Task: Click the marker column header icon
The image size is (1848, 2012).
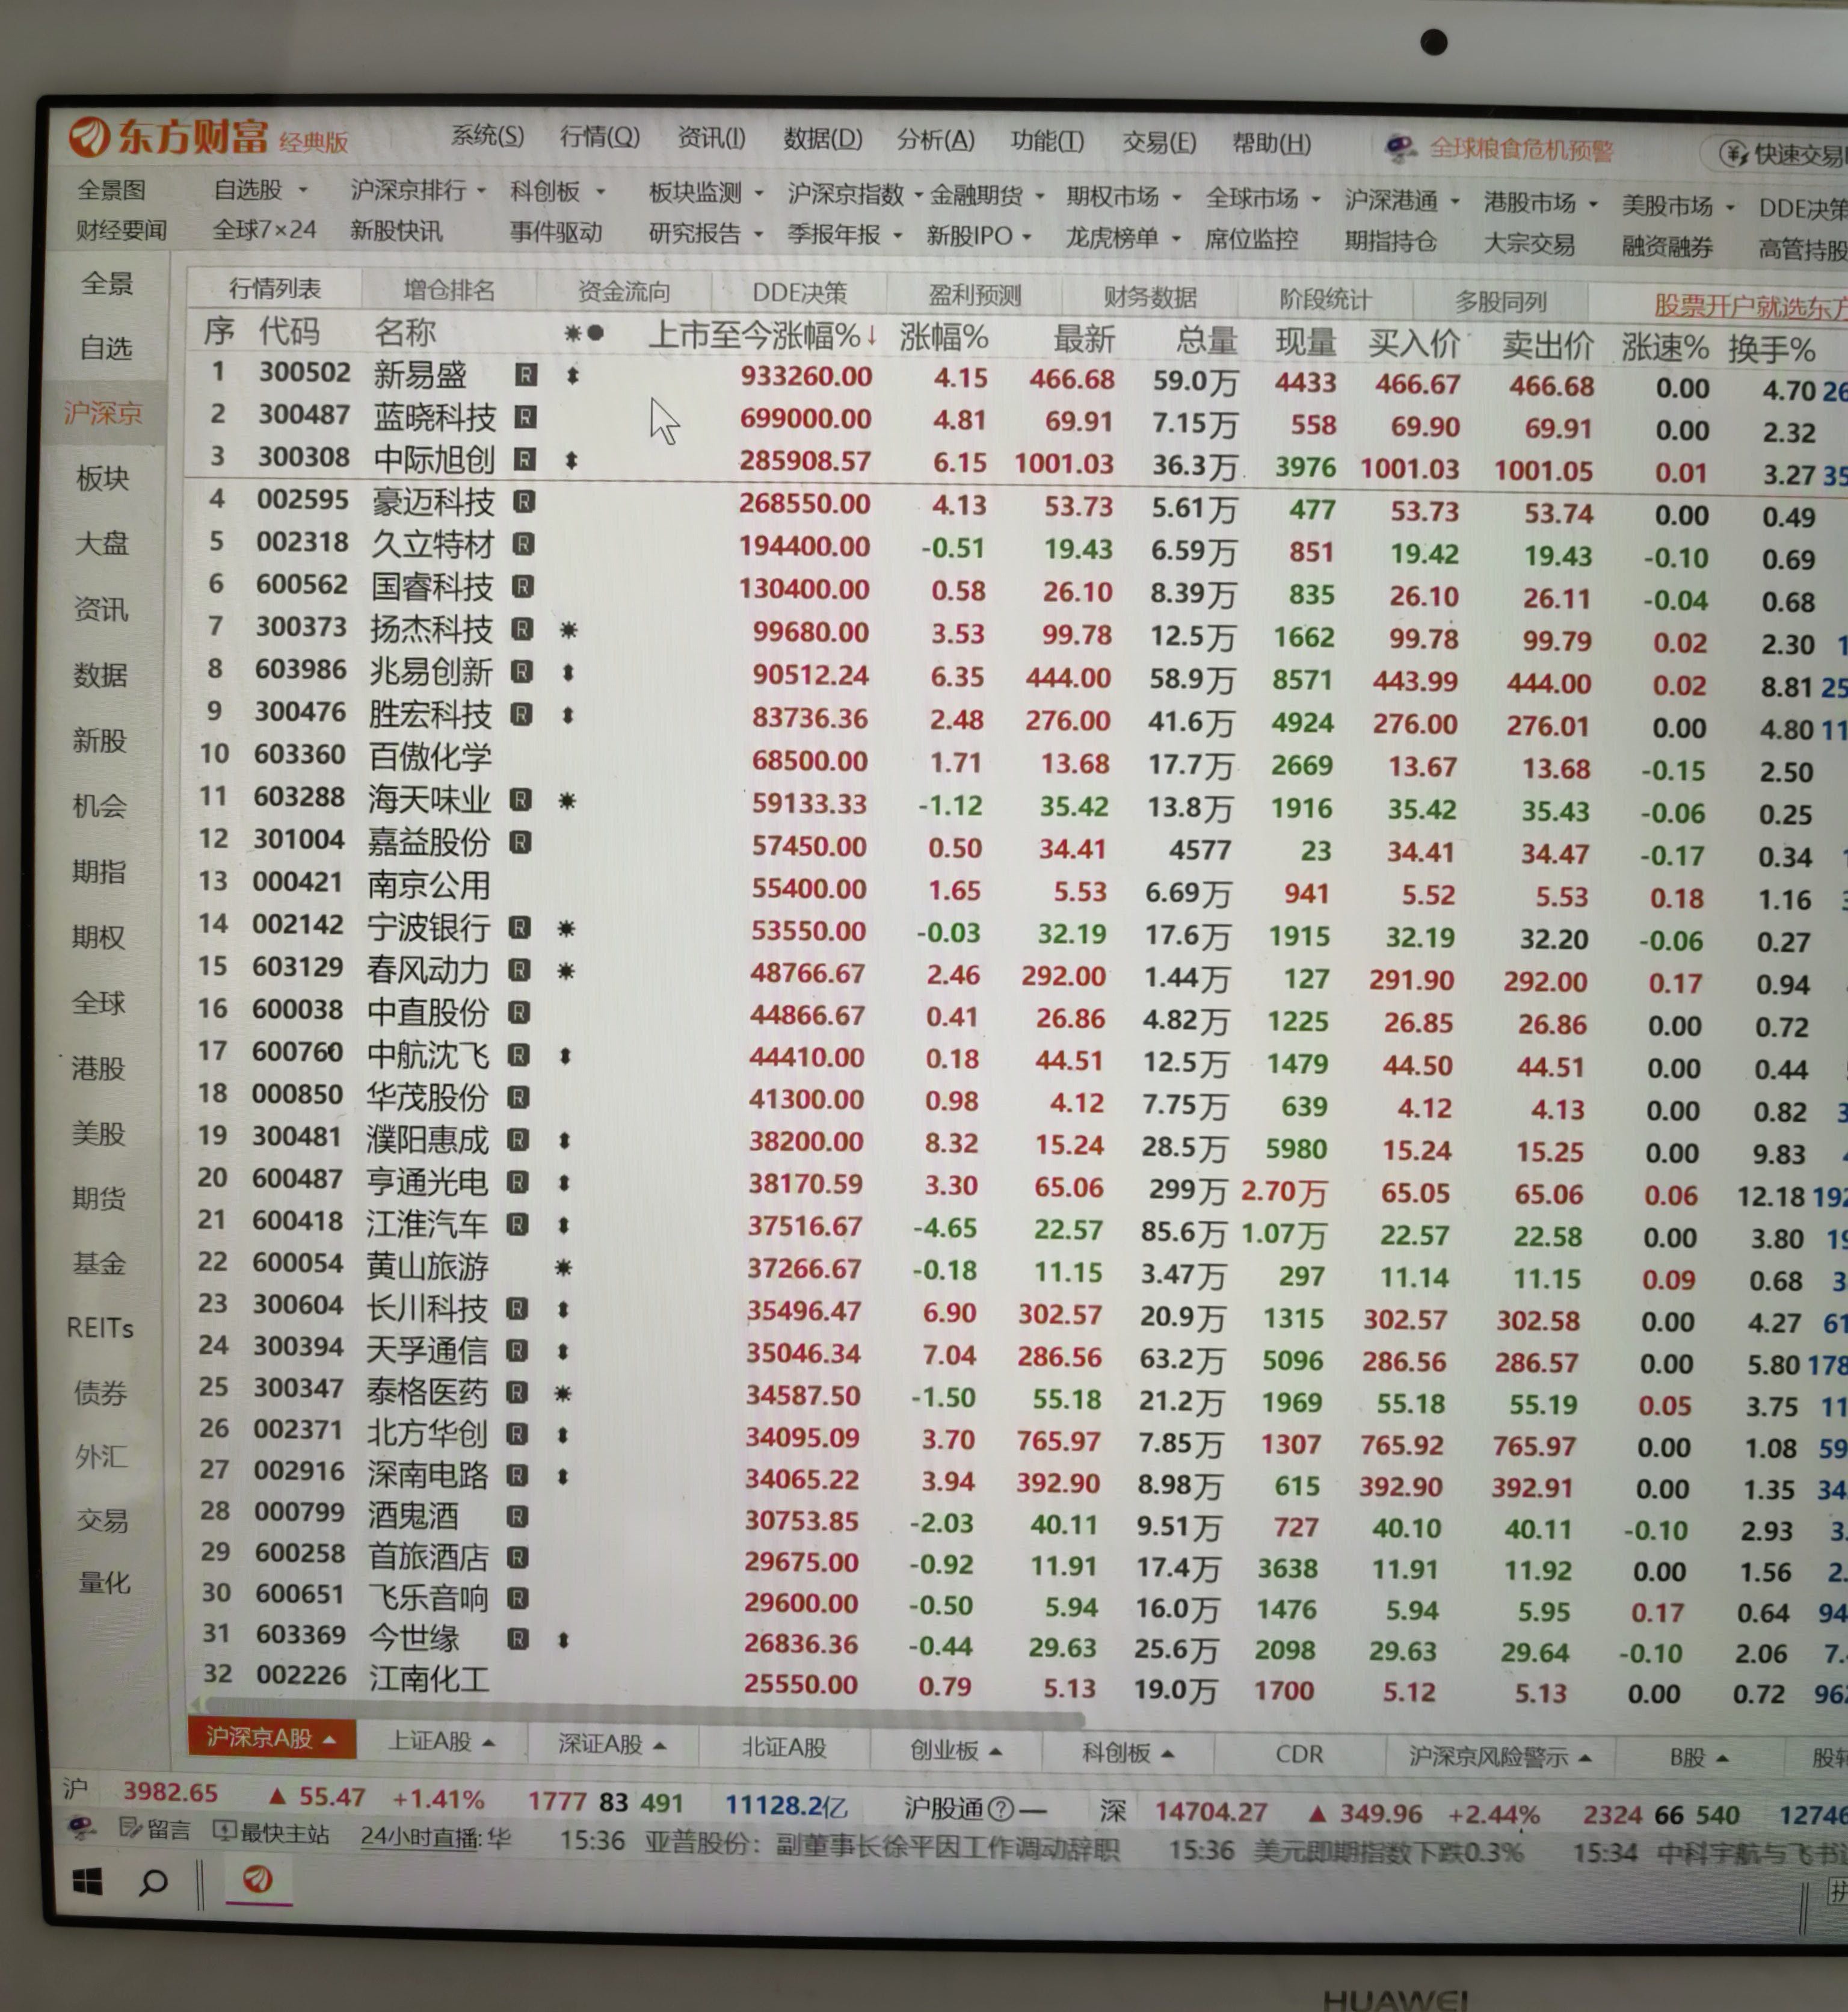Action: 584,333
